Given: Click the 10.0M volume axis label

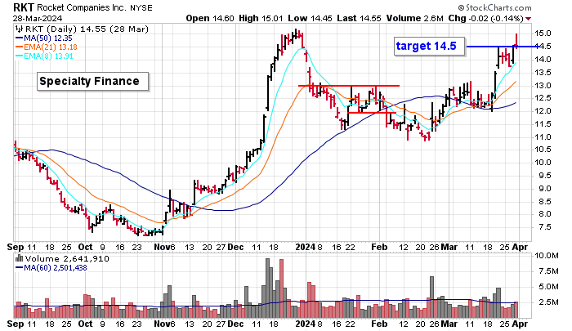Looking at the screenshot, I should pyautogui.click(x=546, y=256).
